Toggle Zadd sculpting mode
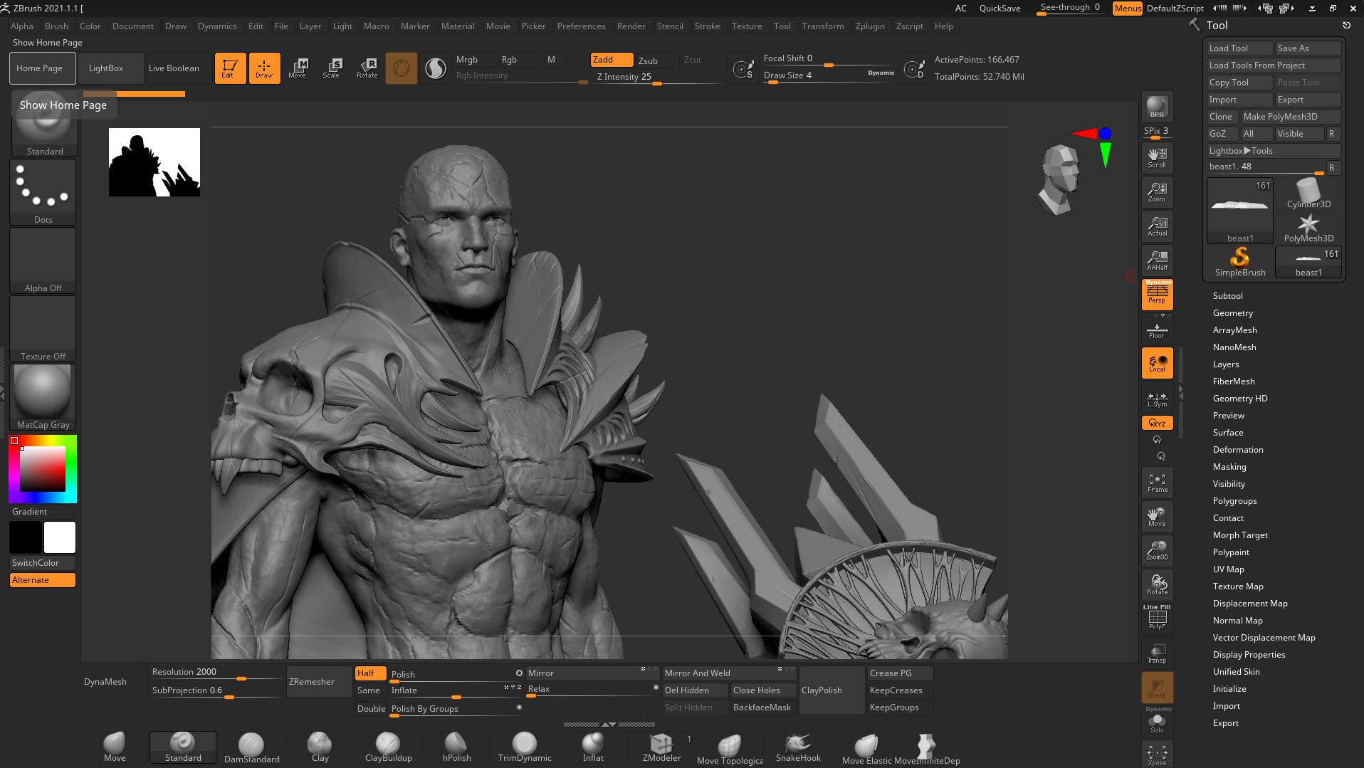1364x768 pixels. tap(610, 60)
